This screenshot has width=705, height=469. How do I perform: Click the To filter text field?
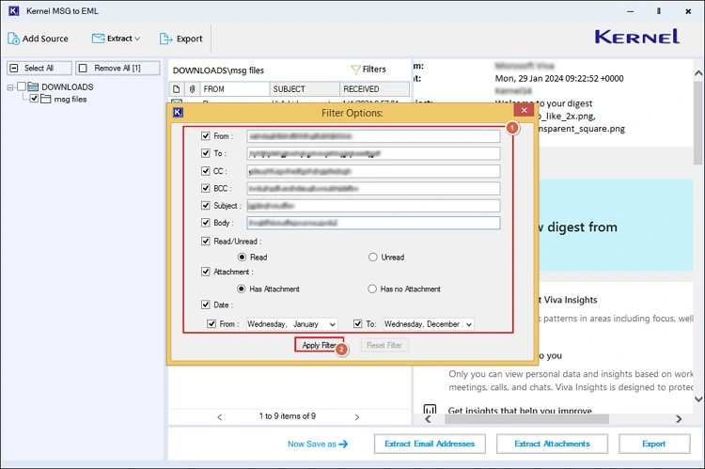tap(373, 153)
